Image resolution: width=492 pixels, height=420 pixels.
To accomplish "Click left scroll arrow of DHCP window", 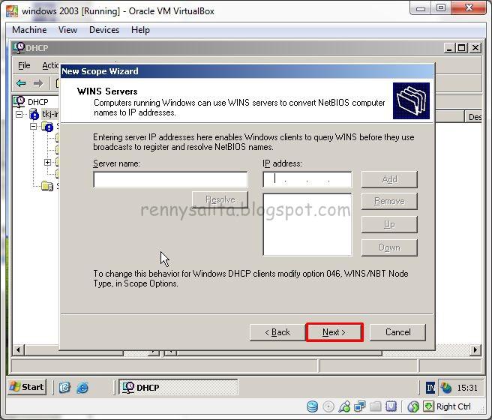I will tap(18, 349).
